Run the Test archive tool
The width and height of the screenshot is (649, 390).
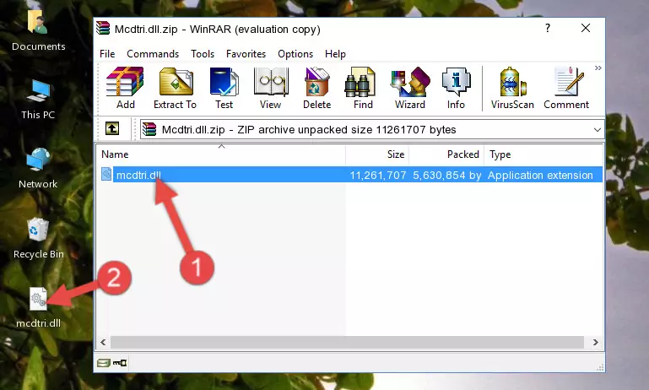(224, 88)
